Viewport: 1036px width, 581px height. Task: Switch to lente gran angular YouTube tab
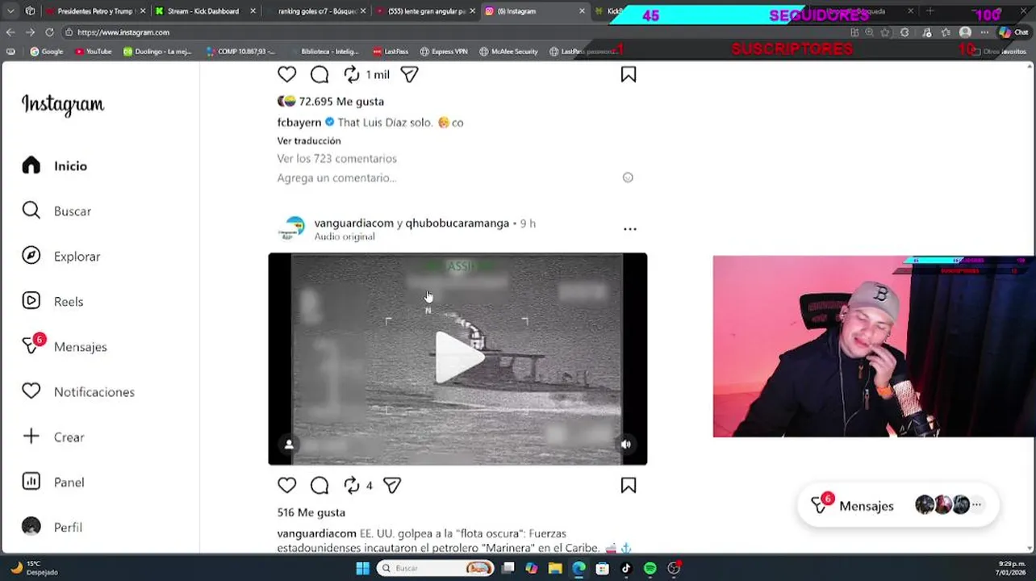pos(426,11)
